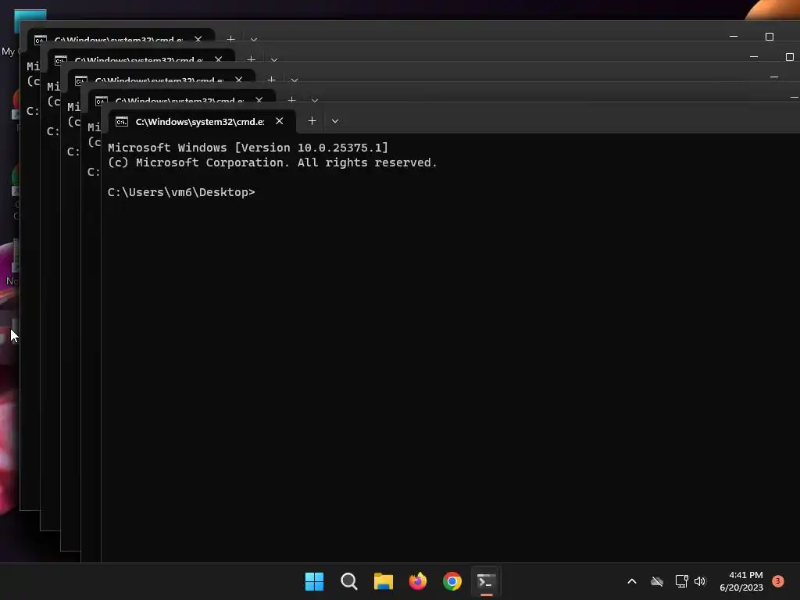Click the Microsoft Corporation copyright line
Image resolution: width=800 pixels, height=600 pixels.
[x=273, y=162]
